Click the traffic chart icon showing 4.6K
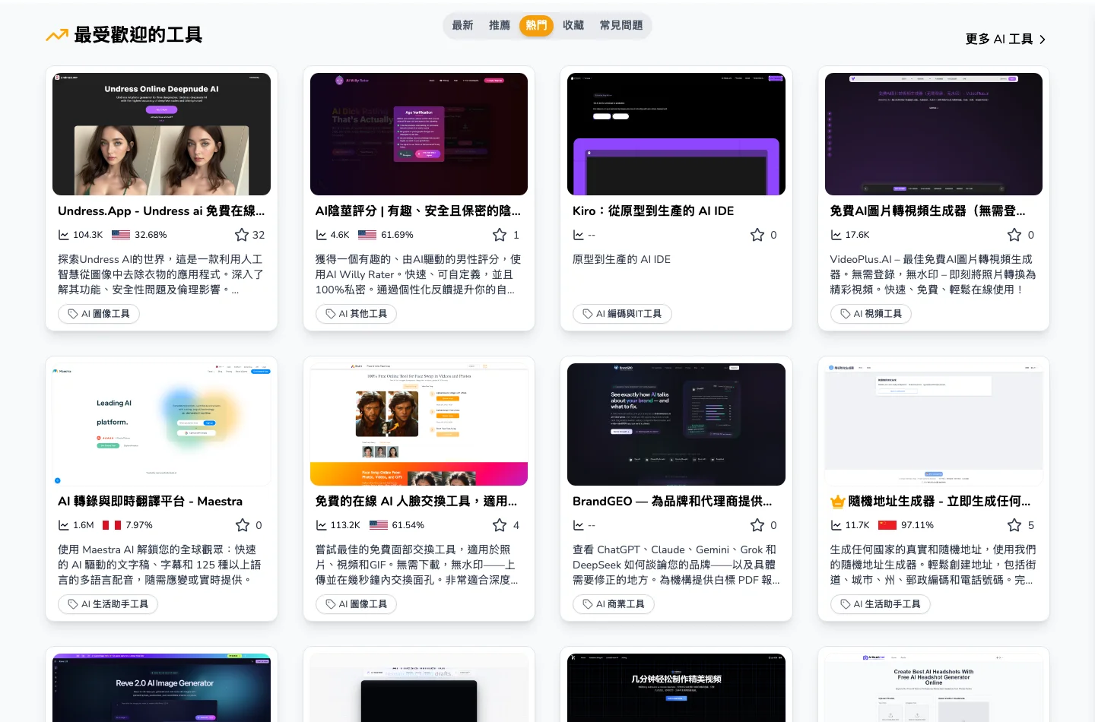This screenshot has width=1095, height=722. [322, 235]
